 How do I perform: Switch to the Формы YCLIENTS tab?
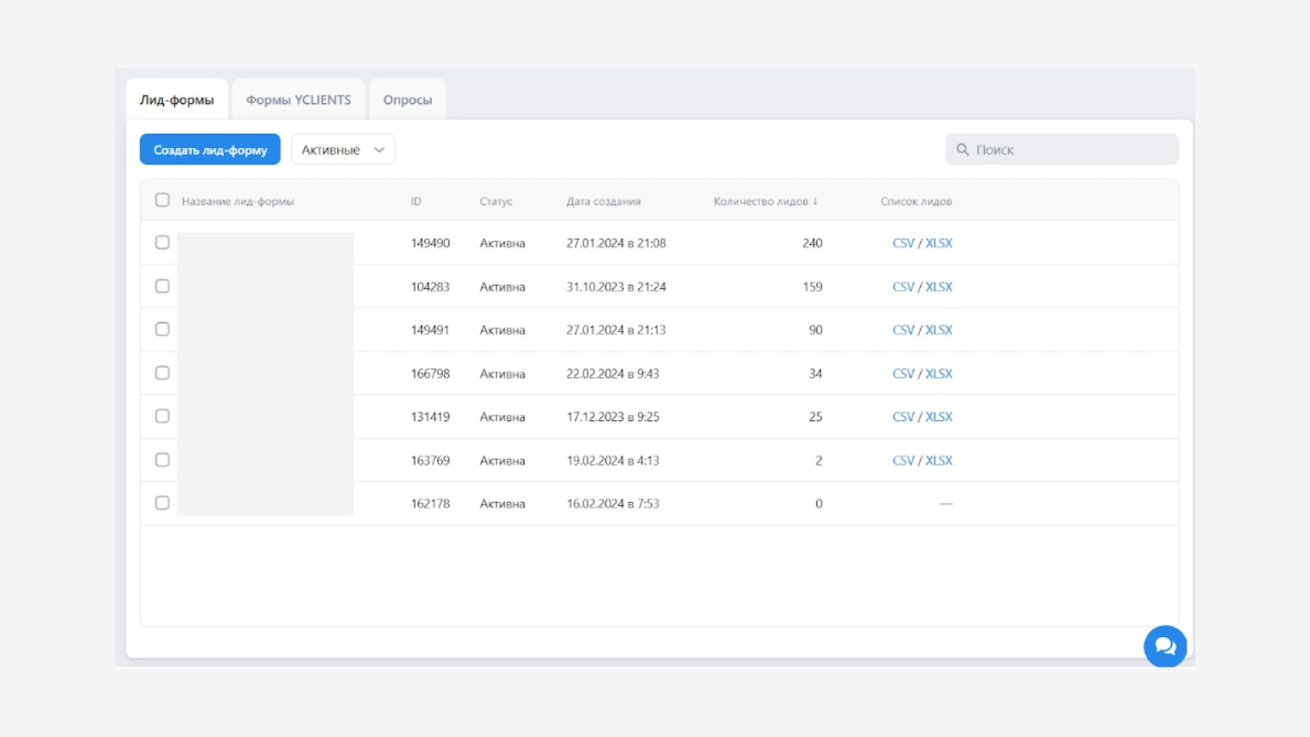(x=299, y=100)
